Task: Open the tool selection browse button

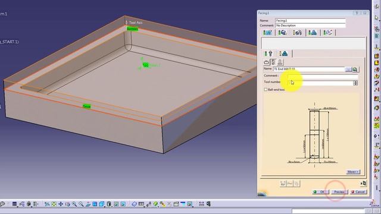Action: point(348,70)
